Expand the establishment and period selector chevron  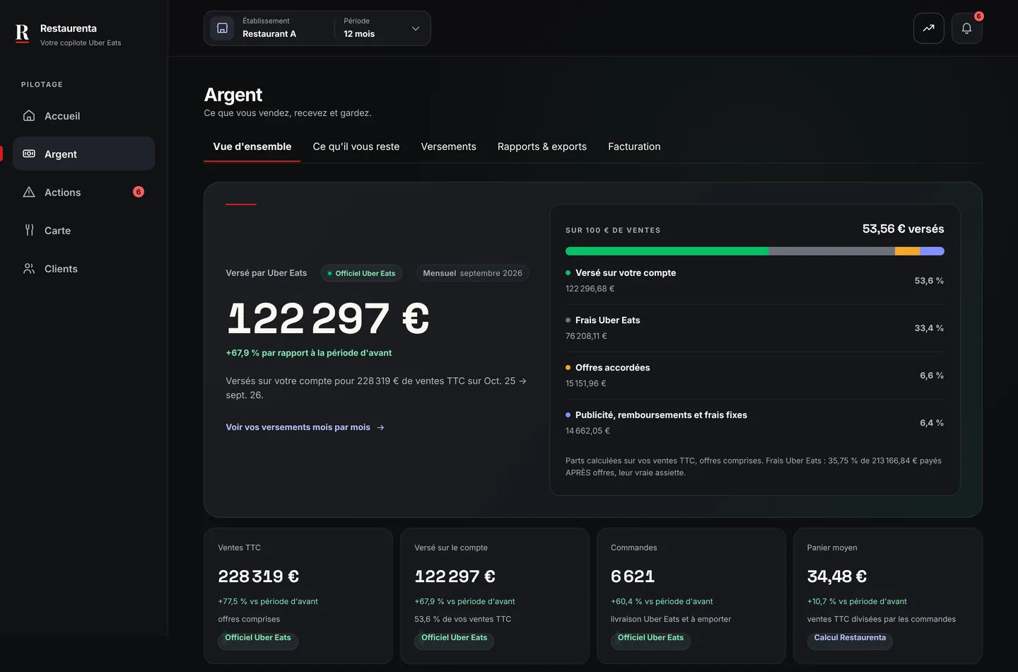(x=416, y=28)
